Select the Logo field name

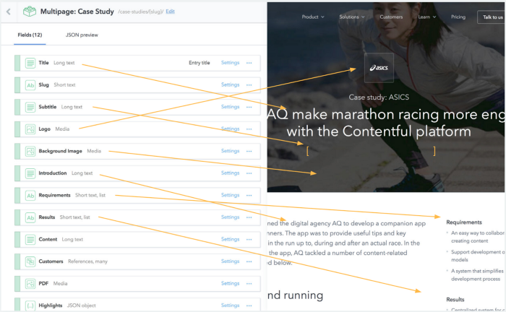pos(45,129)
